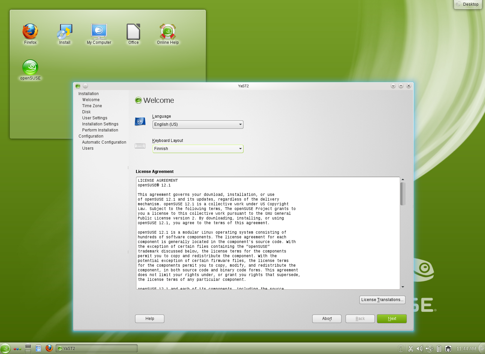Open the network management tray icon

(x=448, y=349)
